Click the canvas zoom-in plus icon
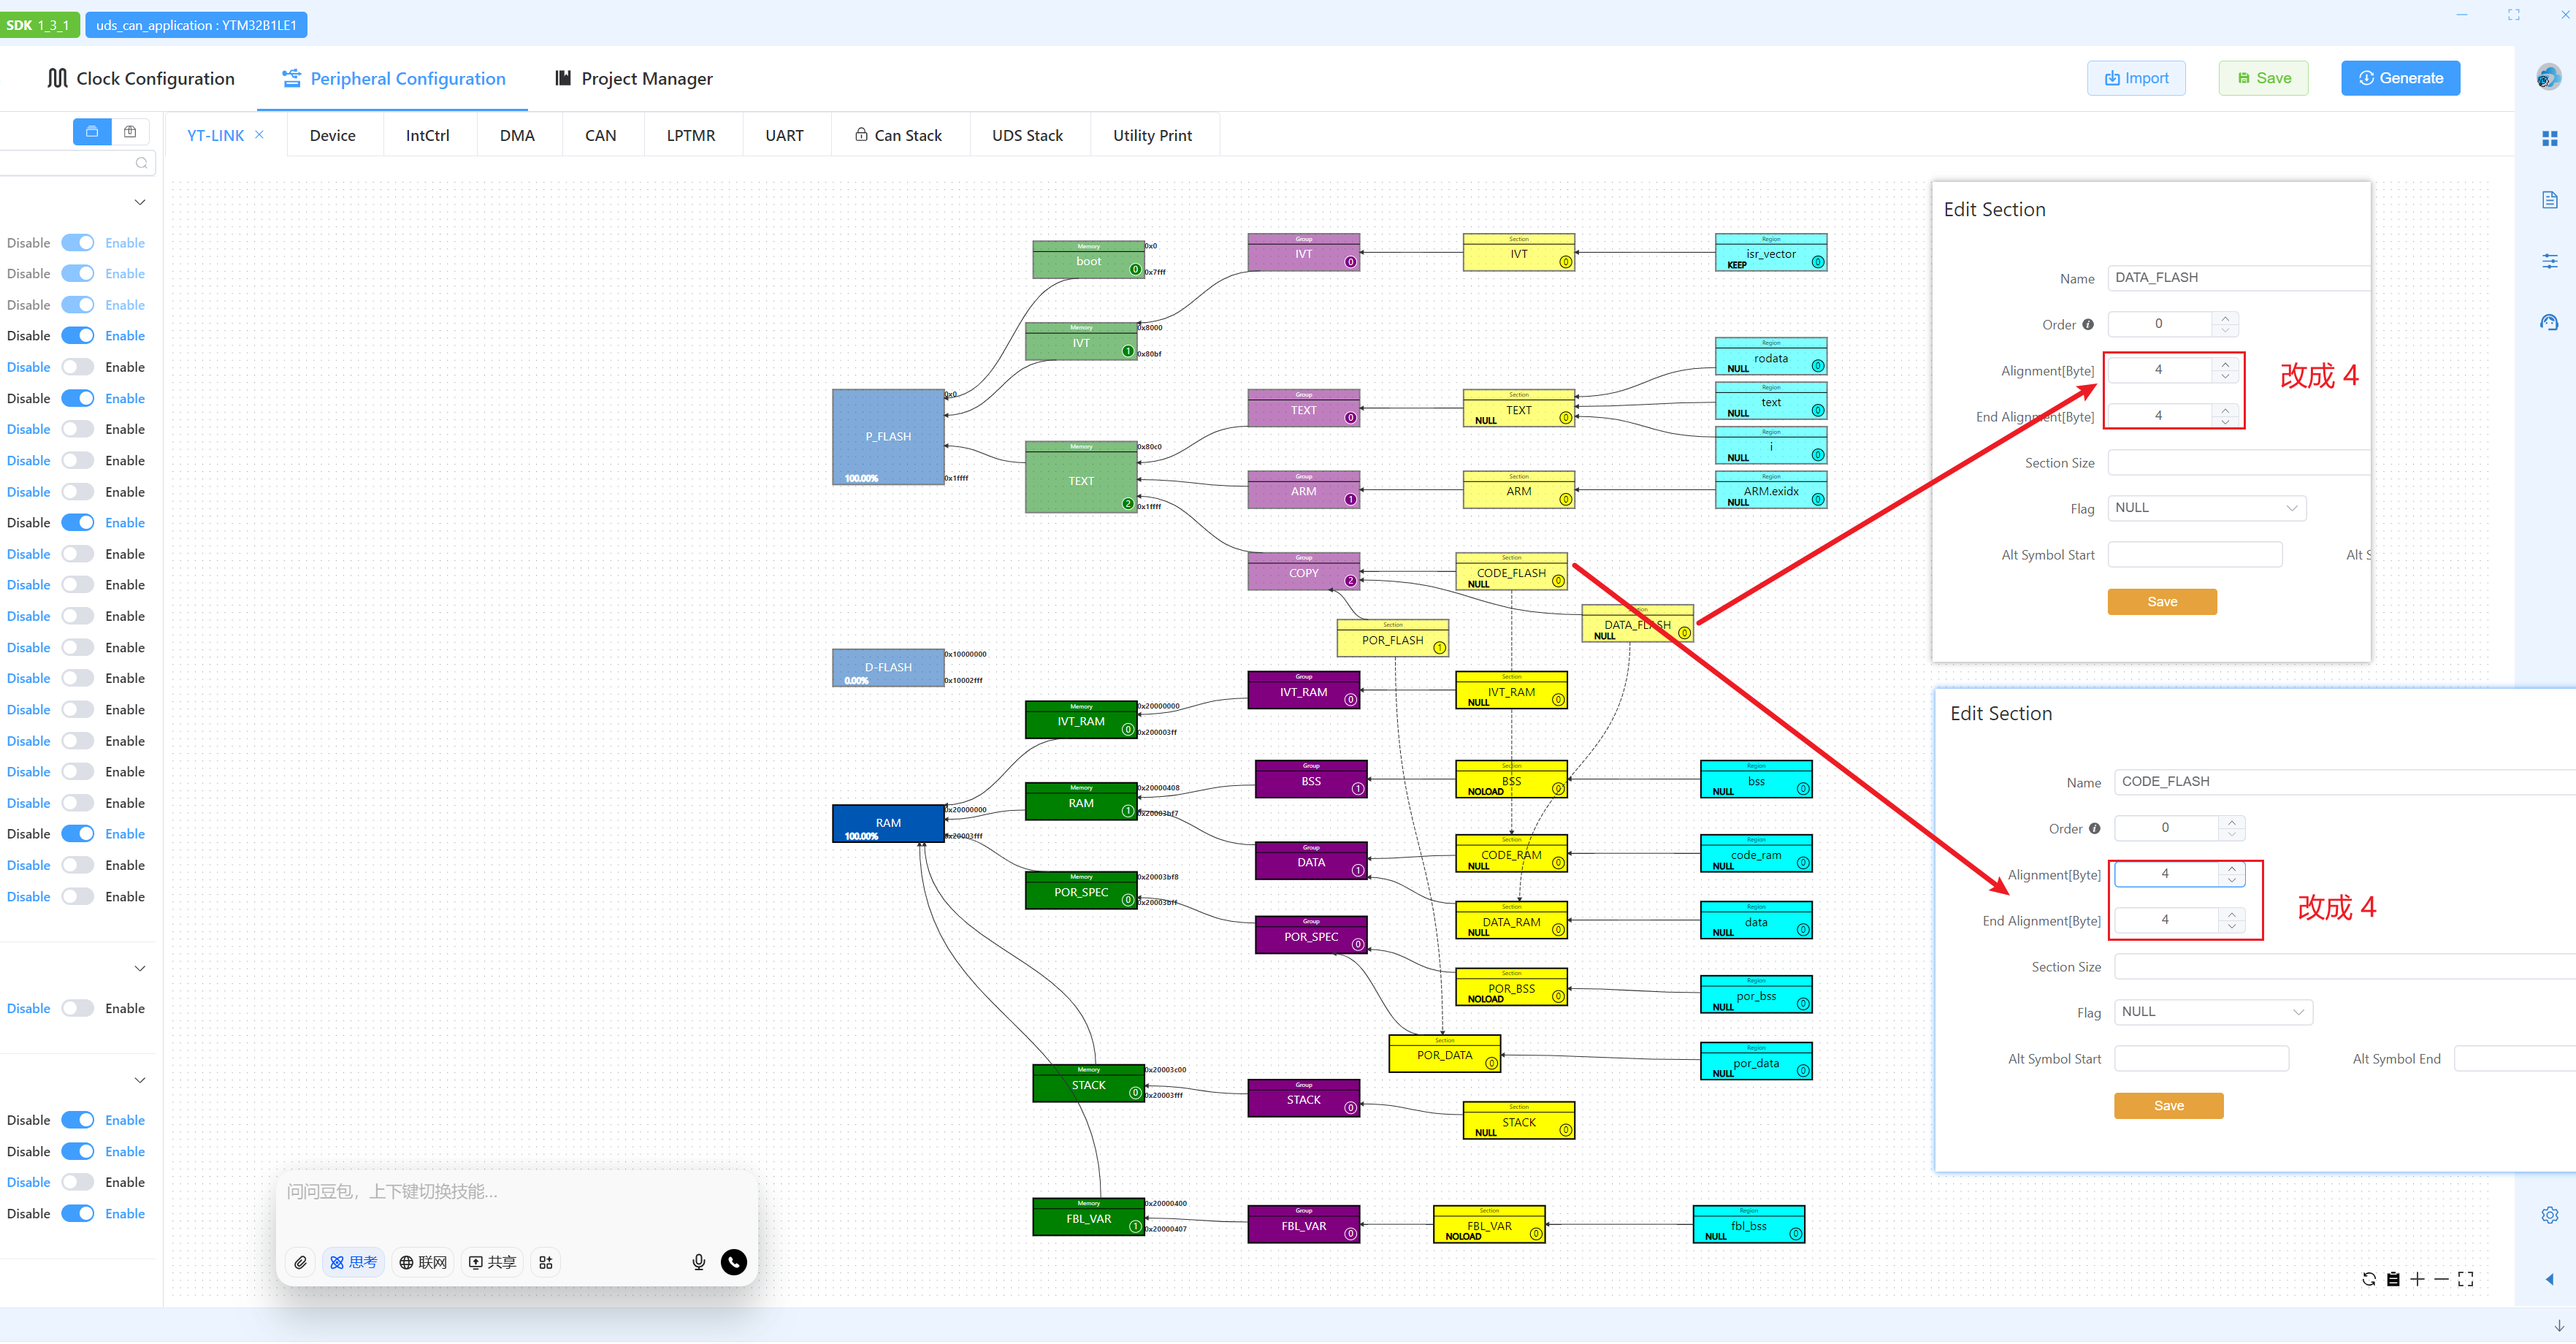Image resolution: width=2576 pixels, height=1344 pixels. (x=2417, y=1279)
